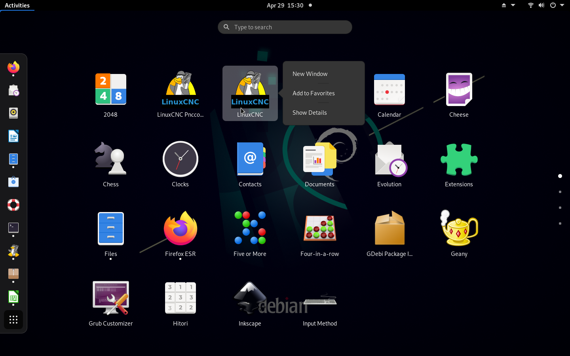The width and height of the screenshot is (570, 356).
Task: Launch the Four-in-a-row game
Action: coord(320,228)
